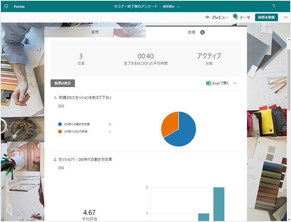Screen dimensions: 291x222
Task: Click the form title セミナー終了後のアンケート
Action: 136,7
